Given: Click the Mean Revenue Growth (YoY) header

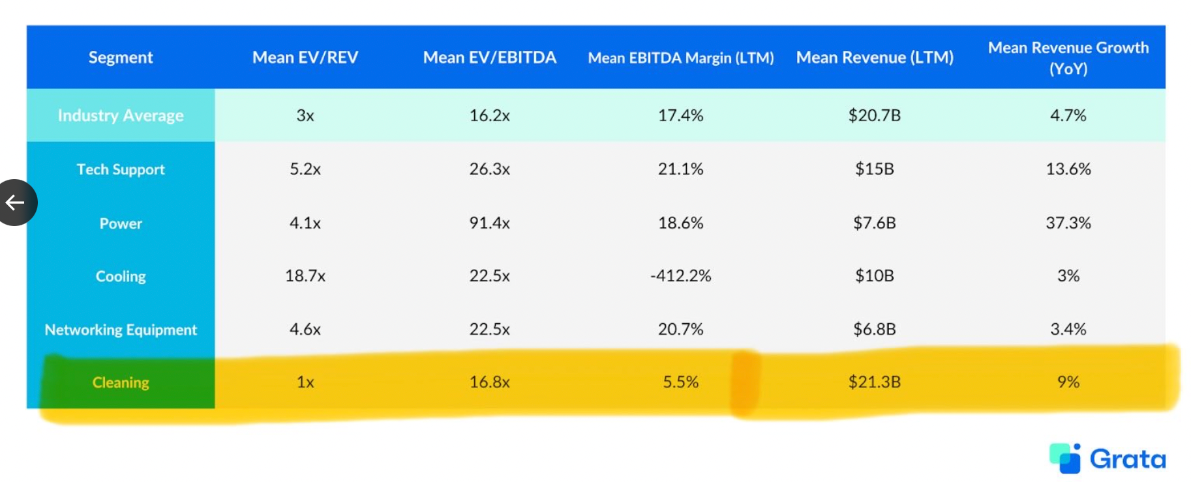Looking at the screenshot, I should pos(1068,58).
